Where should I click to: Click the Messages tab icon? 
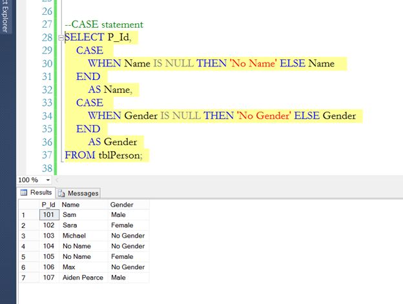point(61,193)
